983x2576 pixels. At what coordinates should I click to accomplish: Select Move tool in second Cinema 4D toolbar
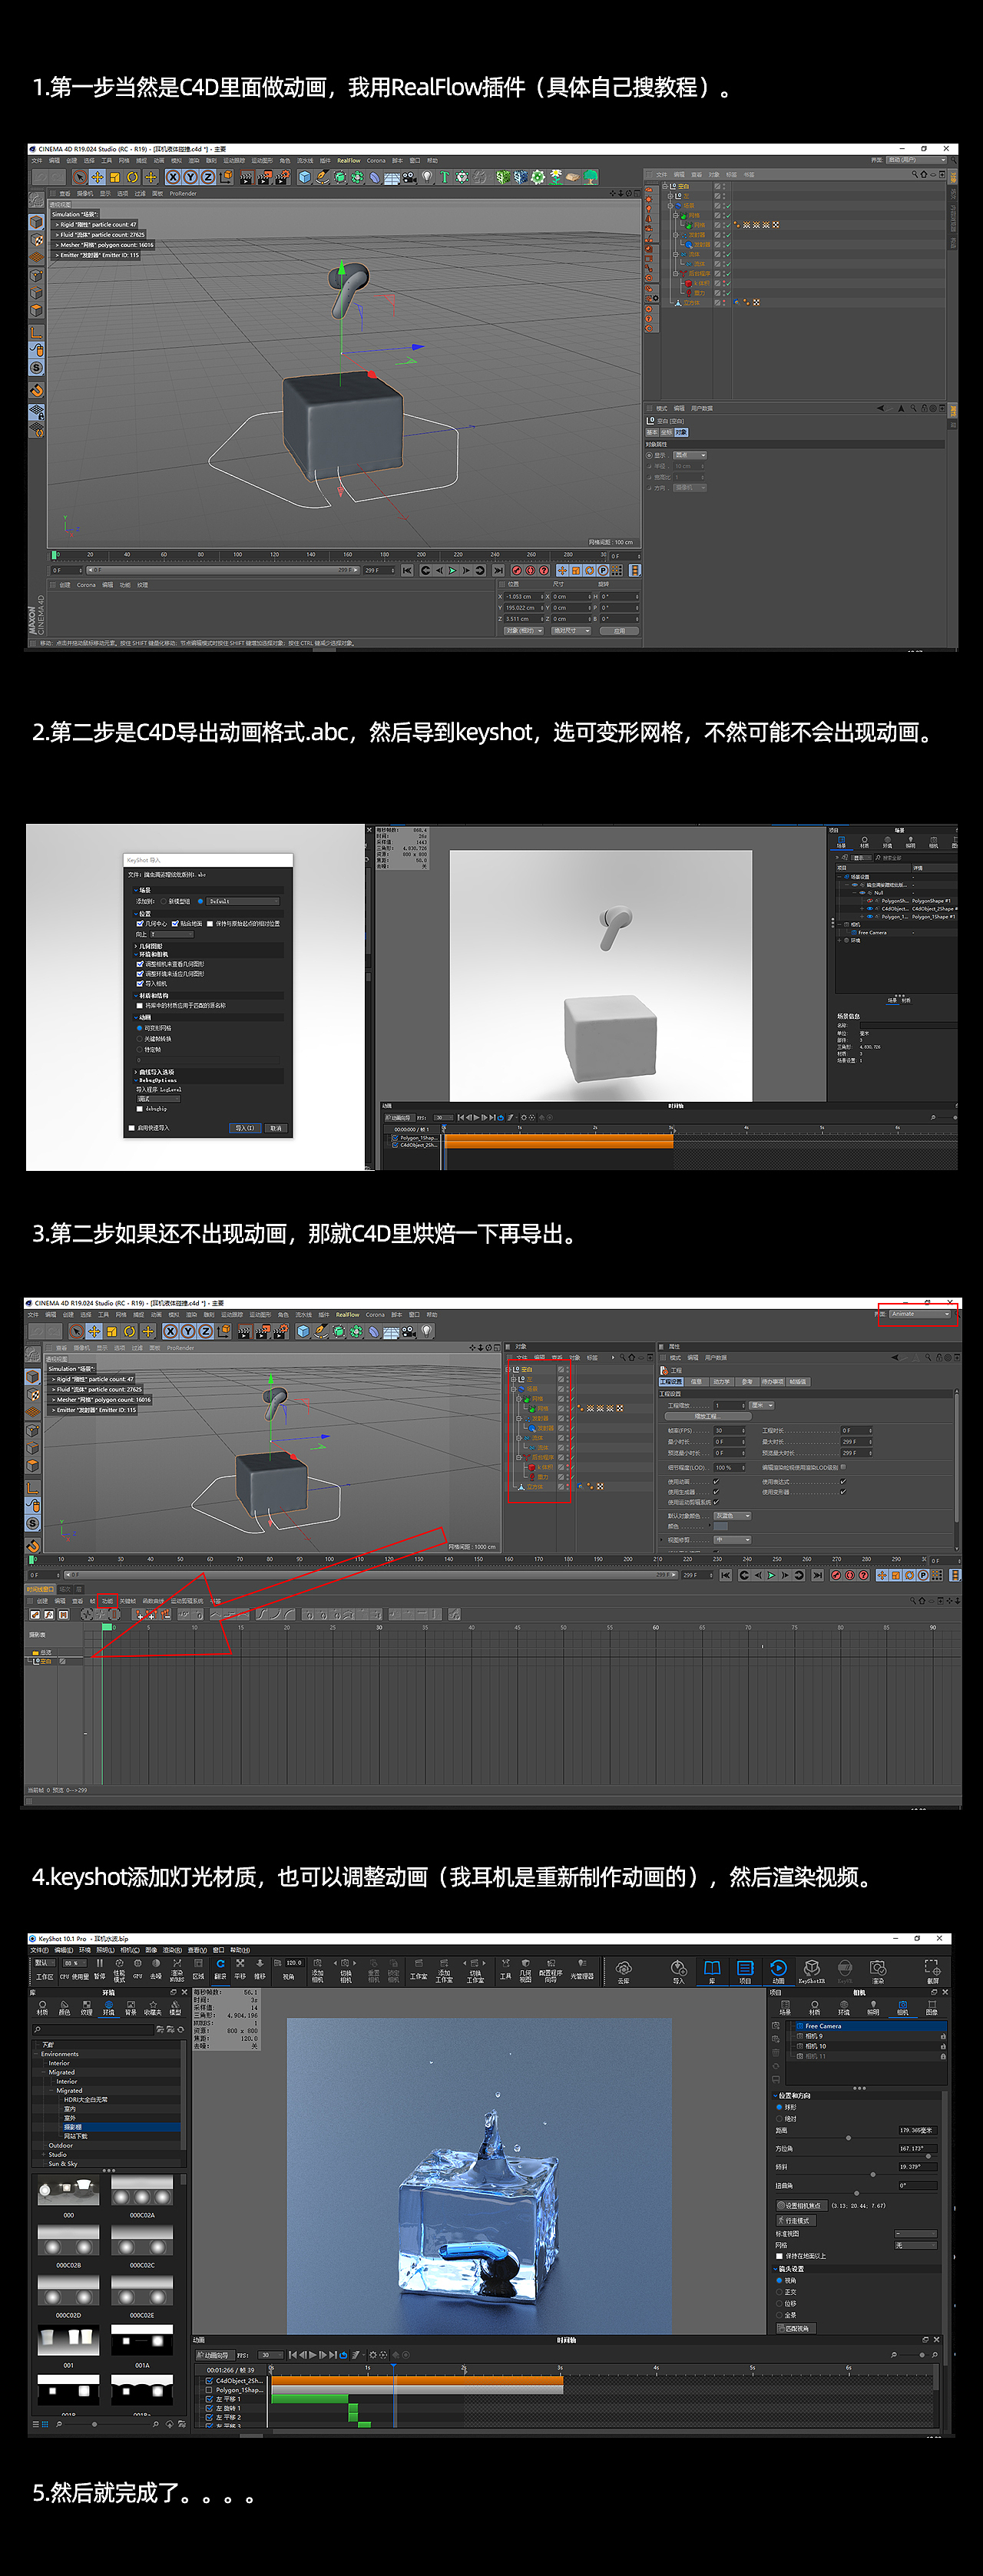point(94,1331)
